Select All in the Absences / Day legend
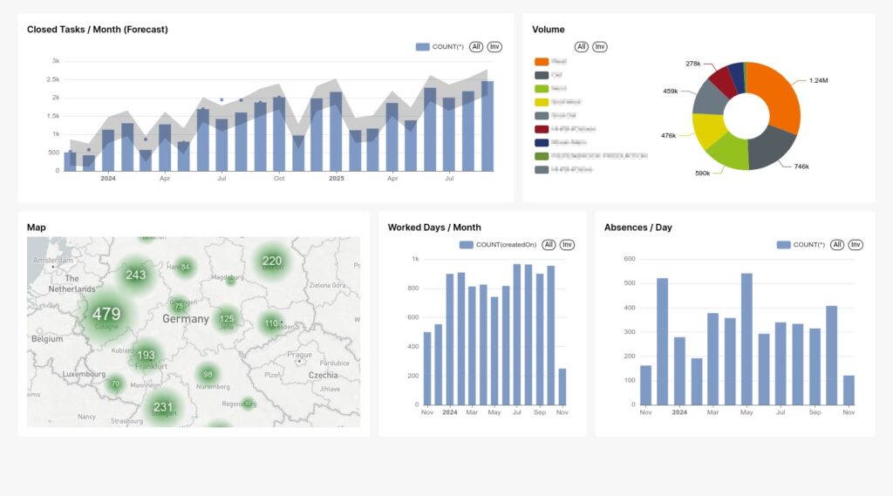Viewport: 893px width, 496px height. tap(837, 245)
